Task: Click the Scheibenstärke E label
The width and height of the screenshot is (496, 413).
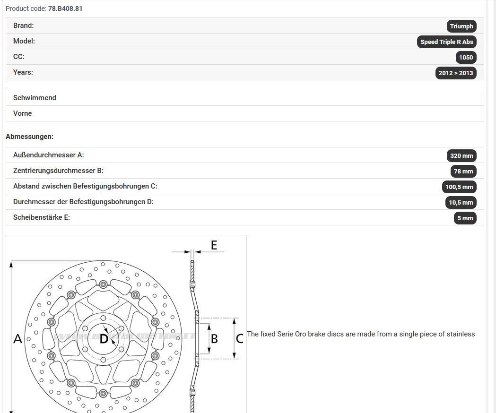Action: coord(42,217)
